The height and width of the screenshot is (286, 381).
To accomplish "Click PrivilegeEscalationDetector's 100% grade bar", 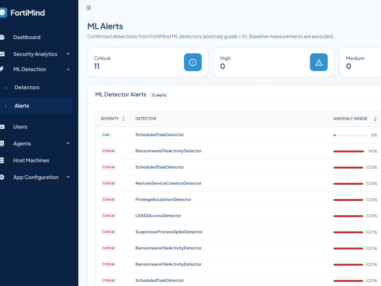I will 348,200.
